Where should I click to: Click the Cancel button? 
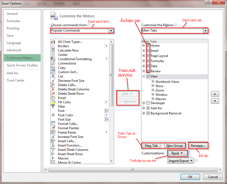(213, 177)
